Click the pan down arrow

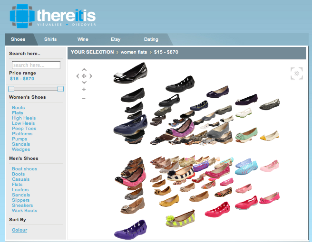(x=84, y=83)
